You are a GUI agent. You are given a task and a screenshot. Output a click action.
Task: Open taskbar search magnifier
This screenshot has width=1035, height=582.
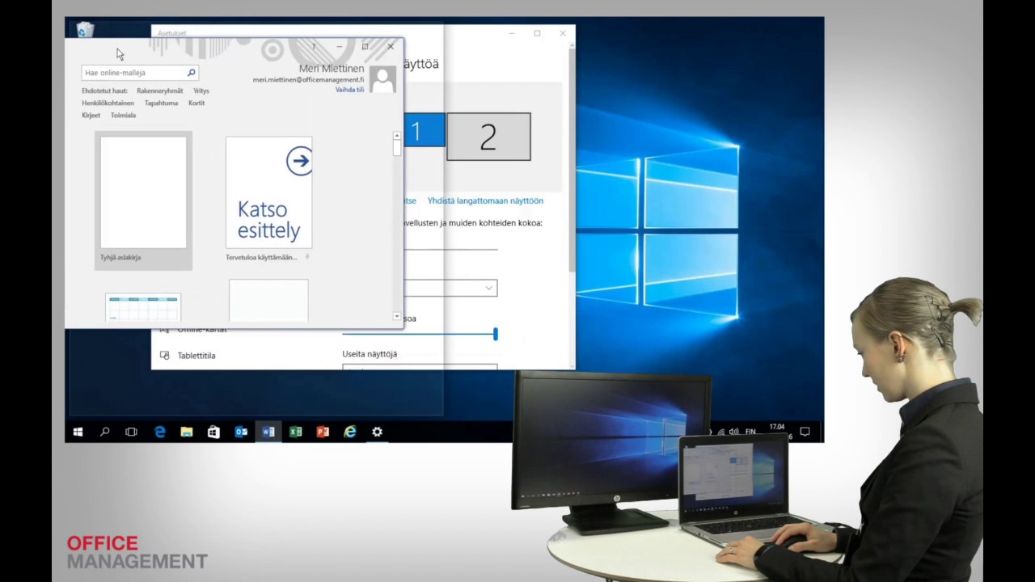104,432
